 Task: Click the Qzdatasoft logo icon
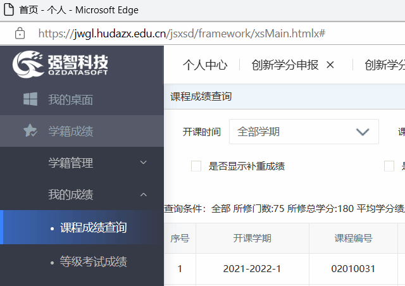tap(28, 64)
